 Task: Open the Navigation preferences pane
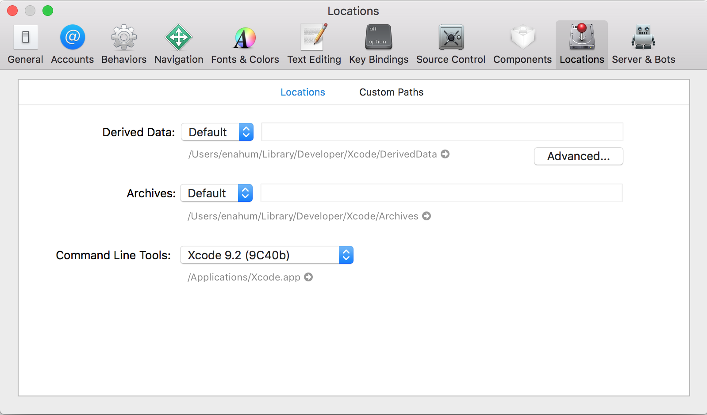coord(179,45)
